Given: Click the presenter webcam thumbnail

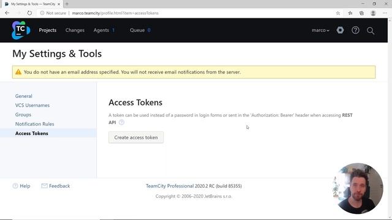Looking at the screenshot, I should tap(358, 188).
